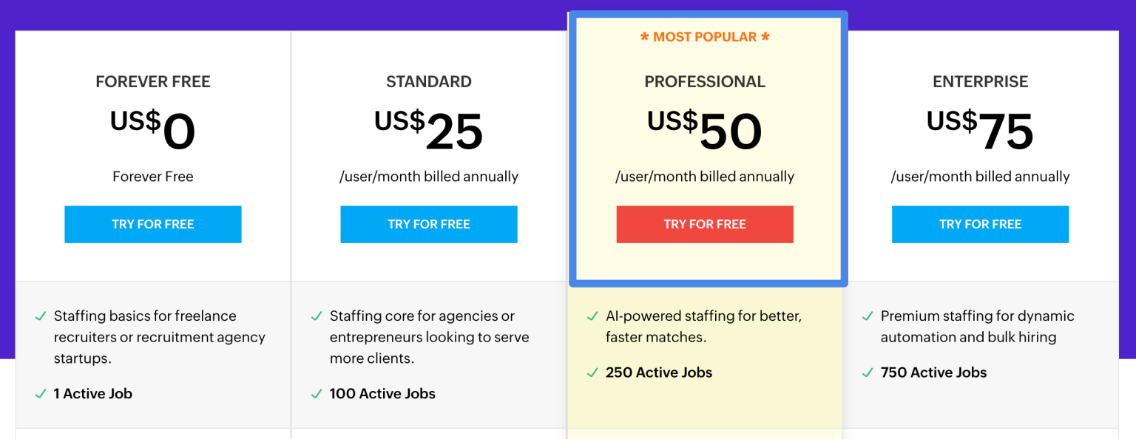Select the ENTERPRISE plan heading
Viewport: 1136px width, 439px height.
(x=980, y=81)
